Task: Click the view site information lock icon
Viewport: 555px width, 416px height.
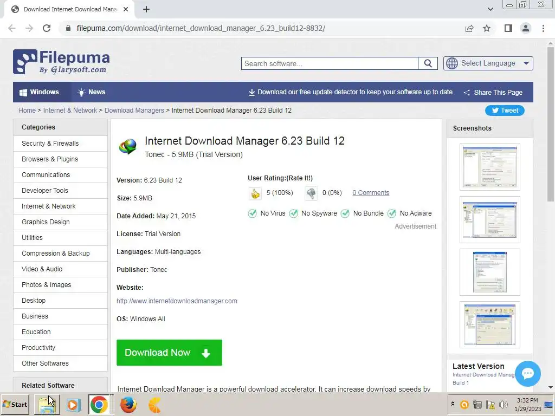Action: click(x=68, y=28)
